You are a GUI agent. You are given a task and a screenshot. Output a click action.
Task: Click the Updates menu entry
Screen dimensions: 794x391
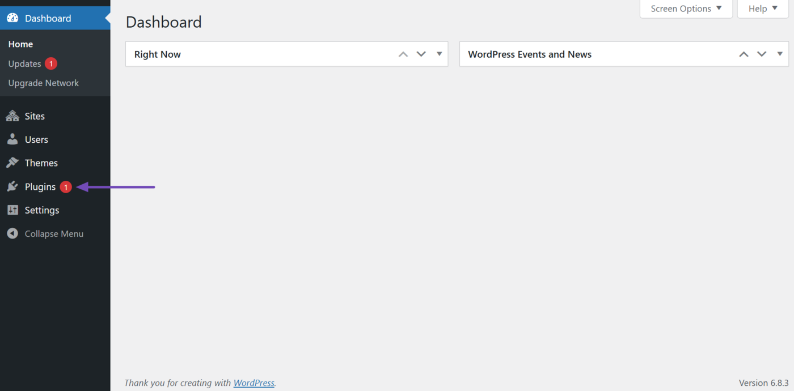pos(24,63)
